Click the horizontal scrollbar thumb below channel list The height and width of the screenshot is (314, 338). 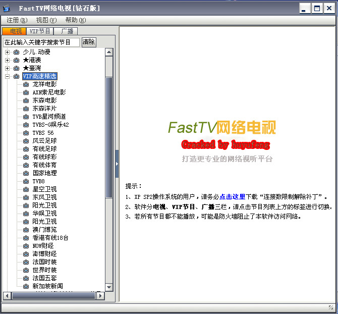click(53, 296)
